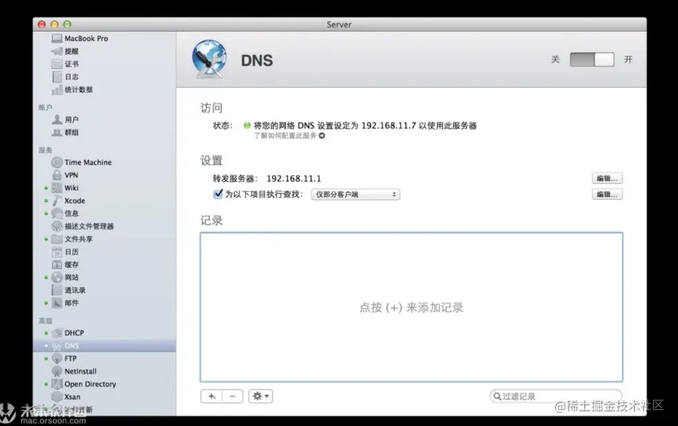Click the minus button to remove record
Image resolution: width=678 pixels, height=426 pixels.
click(x=233, y=396)
